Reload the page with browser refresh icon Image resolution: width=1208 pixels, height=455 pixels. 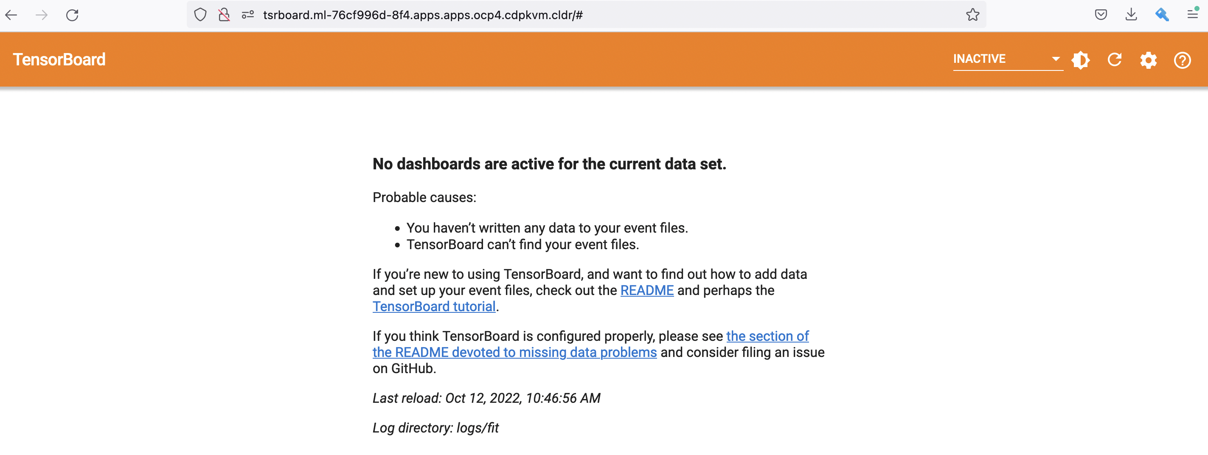(72, 15)
